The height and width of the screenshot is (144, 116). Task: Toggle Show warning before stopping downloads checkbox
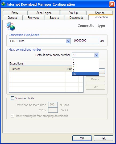pyautogui.click(x=12, y=116)
